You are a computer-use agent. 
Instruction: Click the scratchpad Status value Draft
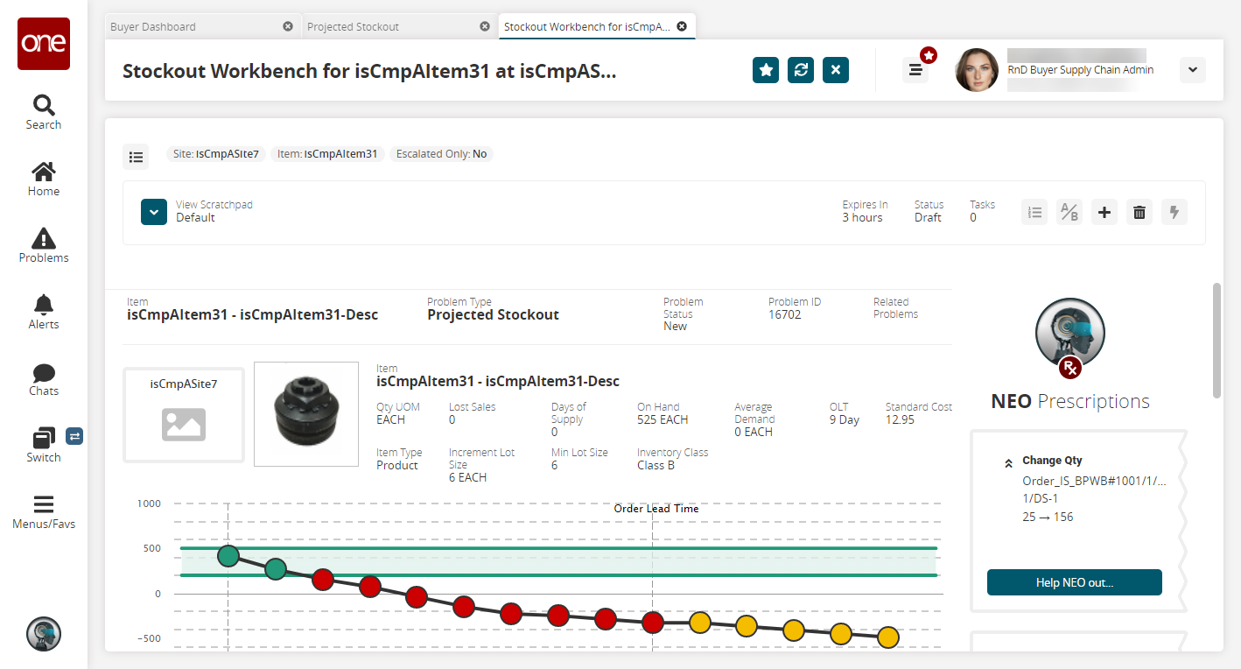coord(928,217)
